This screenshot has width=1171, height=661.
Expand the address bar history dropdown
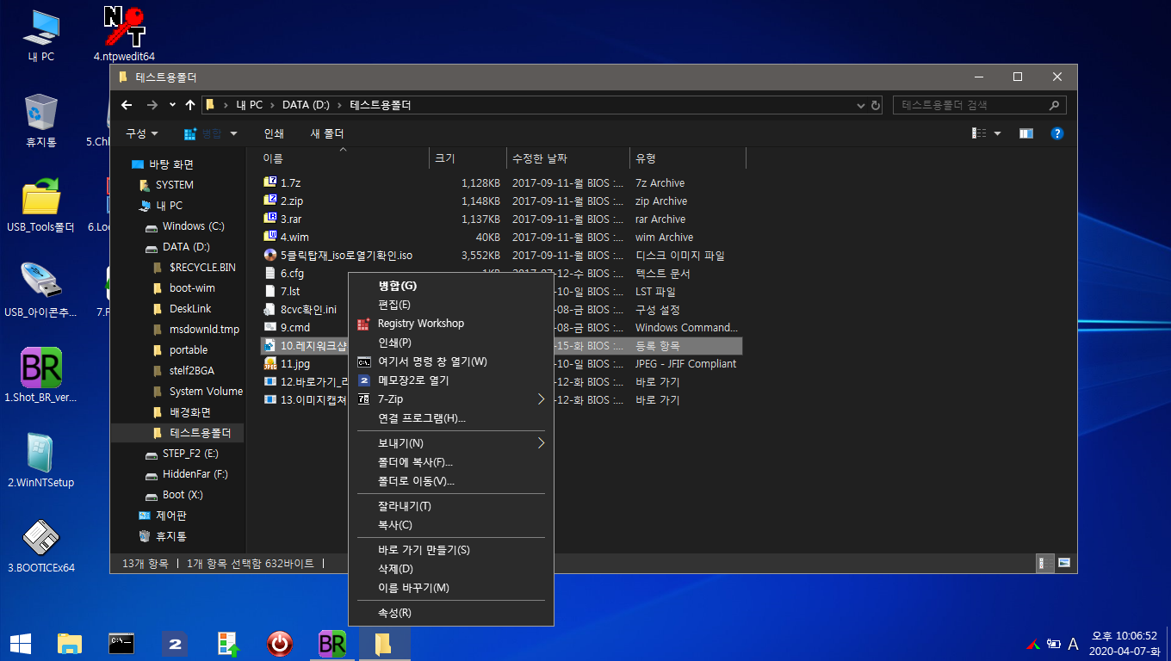click(860, 105)
